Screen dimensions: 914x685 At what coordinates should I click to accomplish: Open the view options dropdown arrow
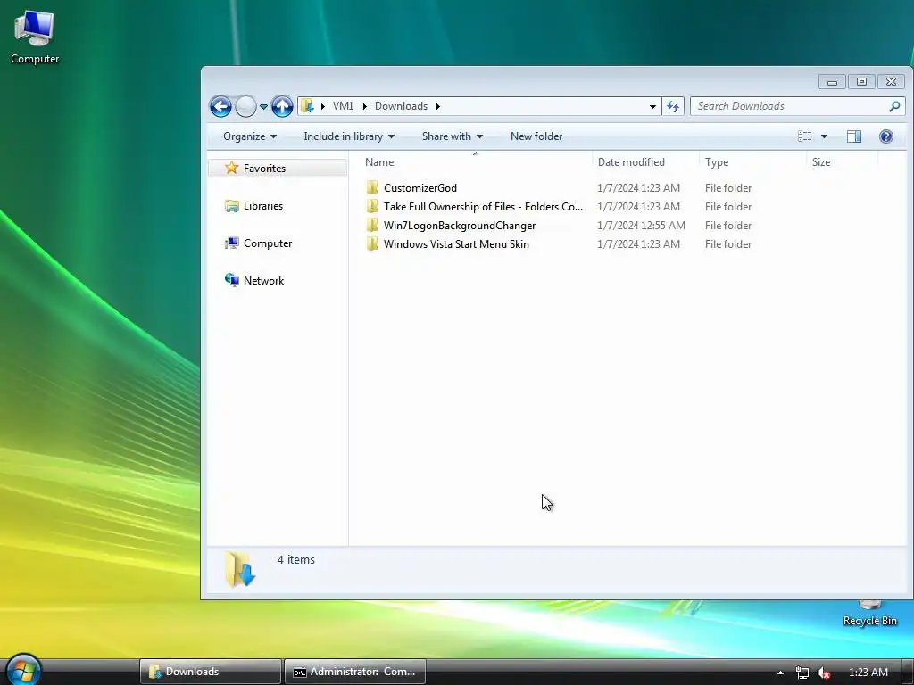[x=824, y=136]
